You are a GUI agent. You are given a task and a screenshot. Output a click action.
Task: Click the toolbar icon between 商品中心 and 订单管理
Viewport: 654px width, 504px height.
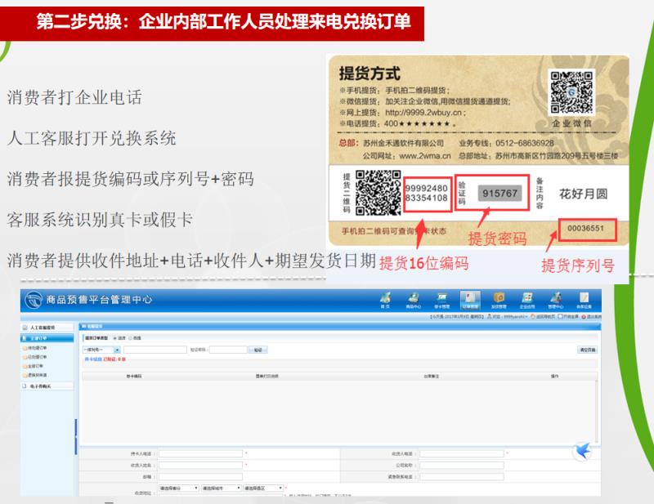click(x=441, y=299)
